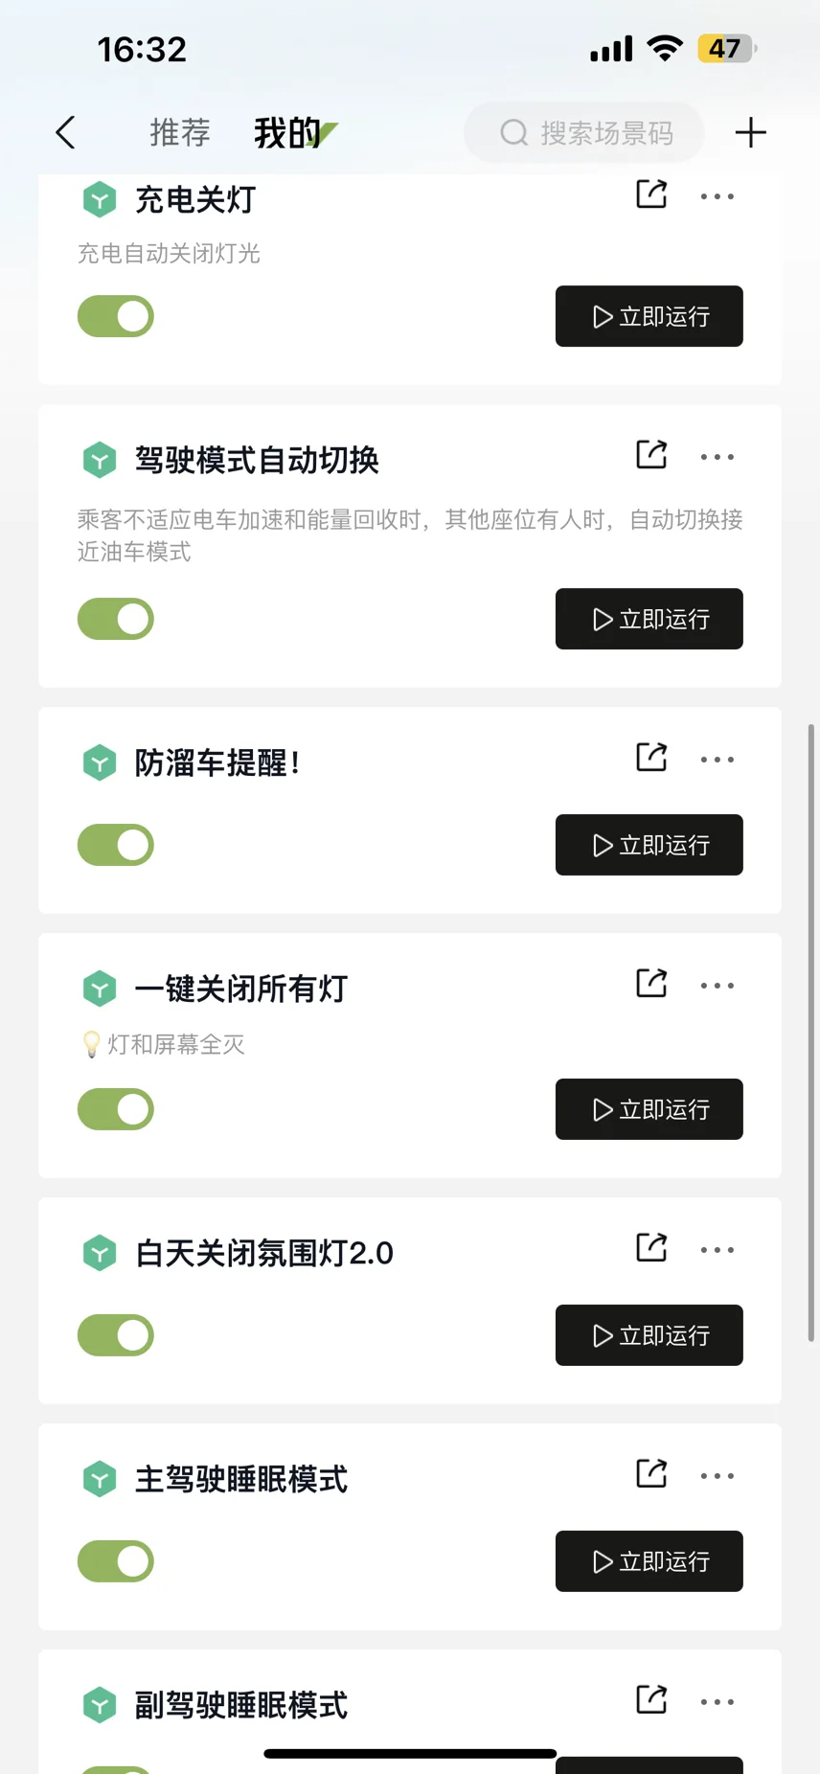820x1774 pixels.
Task: Share the 充电关灯 scene
Action: 651,193
